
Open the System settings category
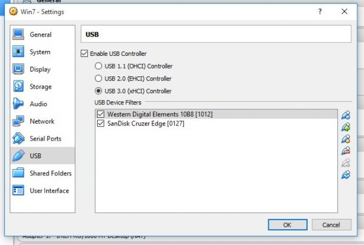pos(42,52)
